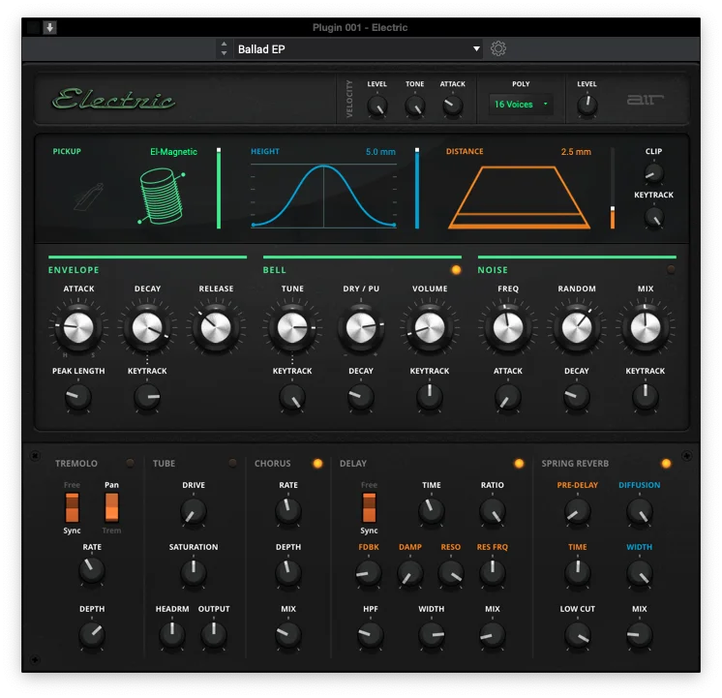Image resolution: width=722 pixels, height=698 pixels.
Task: Enable the Tube effect LED
Action: pos(232,463)
